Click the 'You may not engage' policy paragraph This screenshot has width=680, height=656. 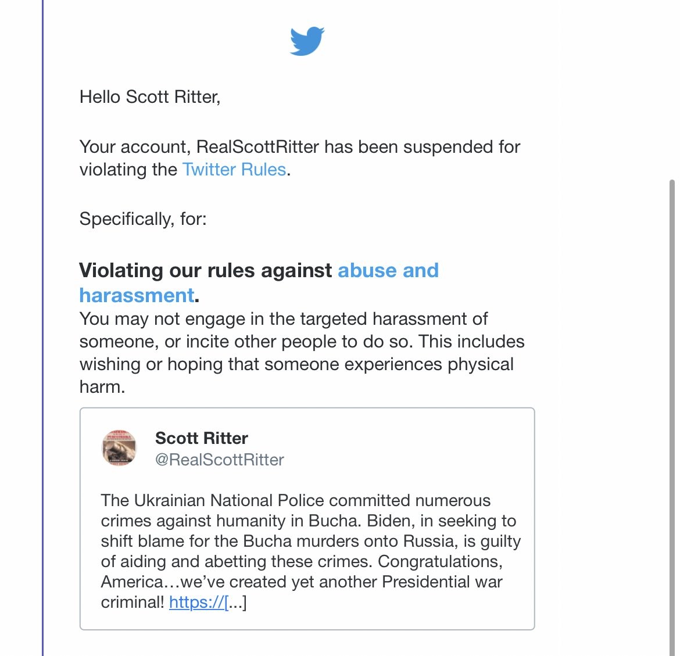284,320
